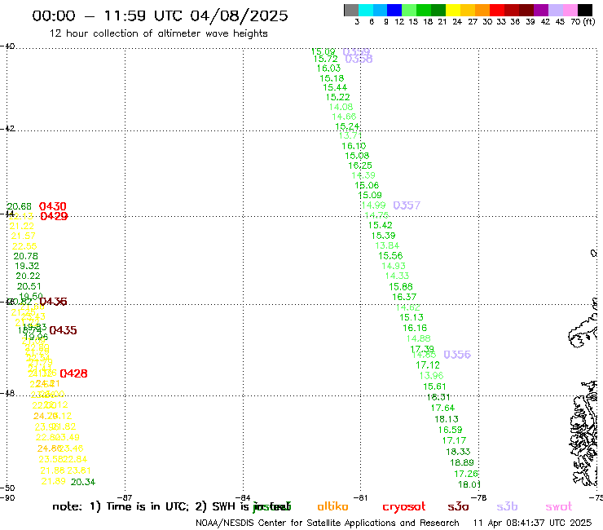Click the s3a satellite legend label
The width and height of the screenshot is (603, 530).
tap(458, 506)
